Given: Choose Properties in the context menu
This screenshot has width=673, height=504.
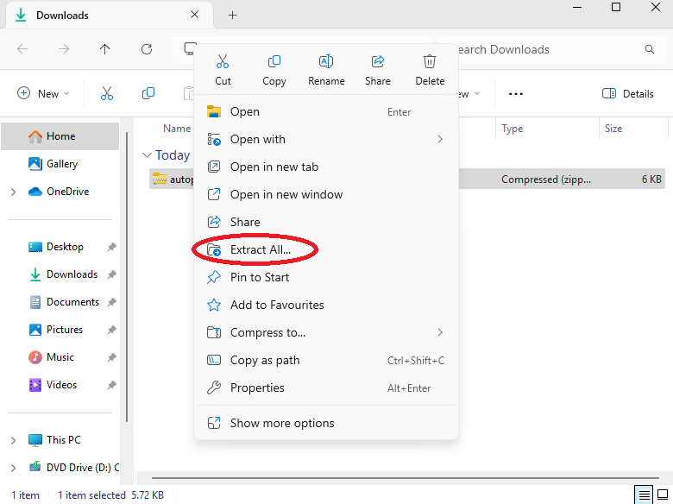Looking at the screenshot, I should [257, 387].
